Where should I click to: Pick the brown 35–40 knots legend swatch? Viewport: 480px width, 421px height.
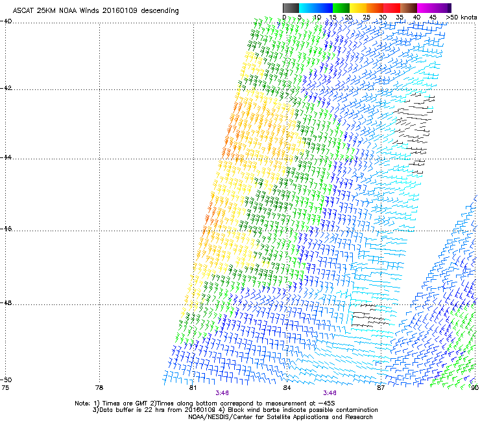click(x=409, y=8)
